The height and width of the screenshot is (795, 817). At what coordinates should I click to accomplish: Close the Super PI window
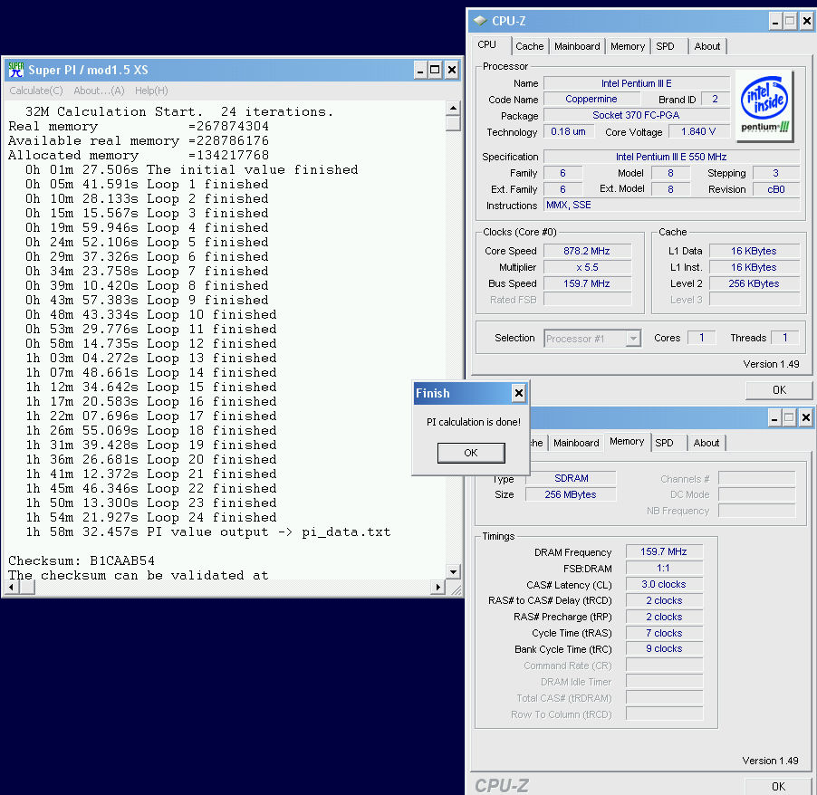coord(452,70)
